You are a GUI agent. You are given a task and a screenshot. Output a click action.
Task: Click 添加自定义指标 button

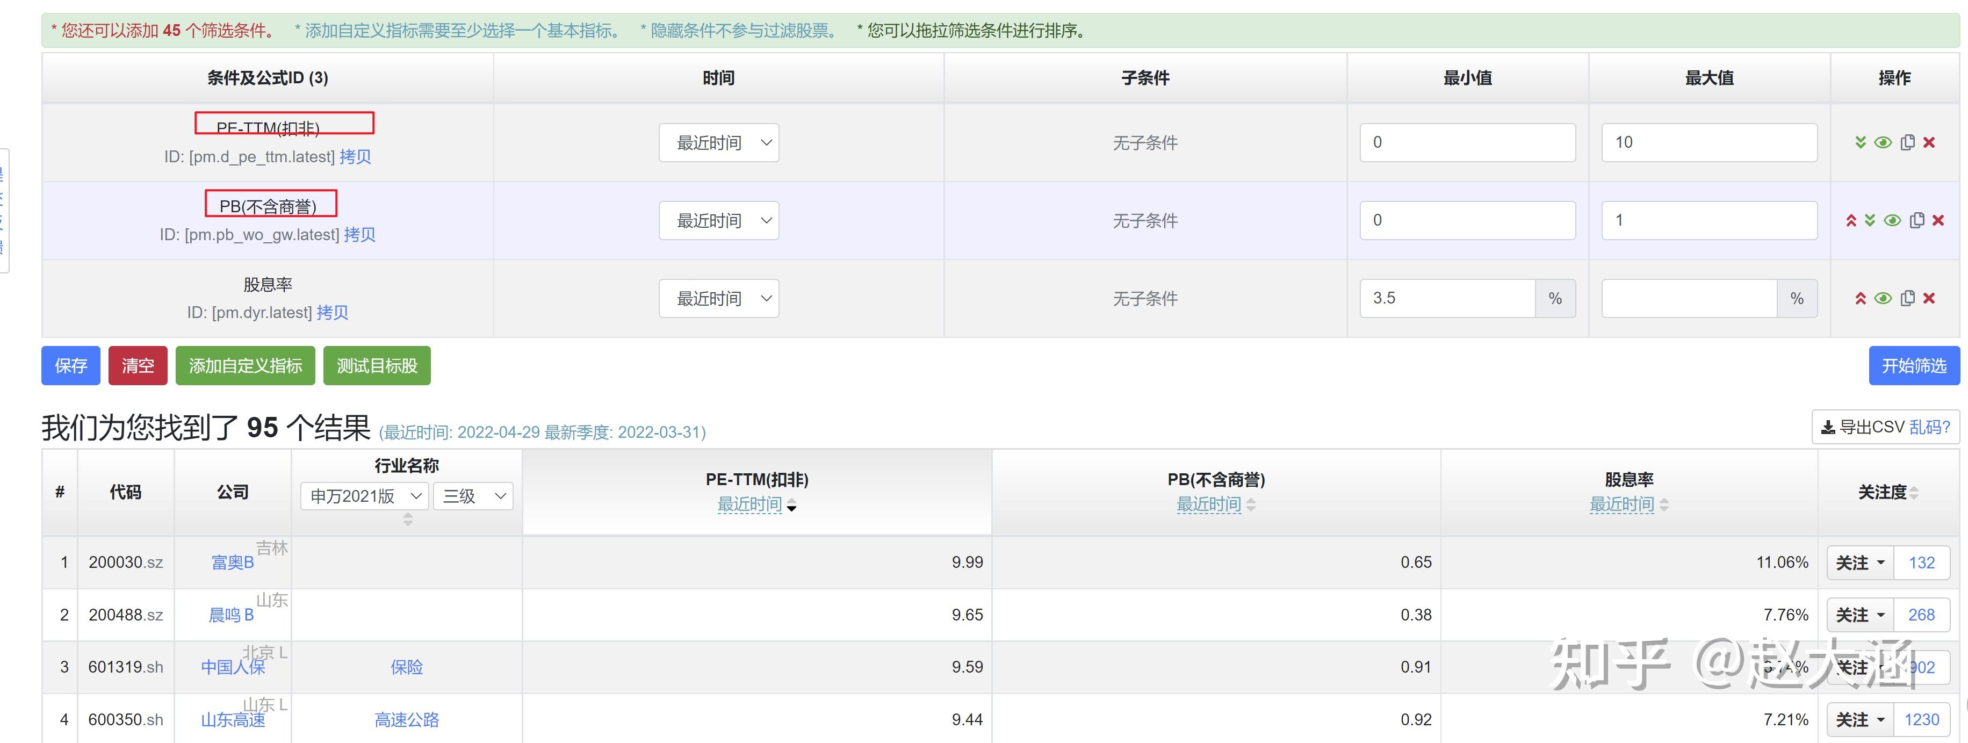click(x=245, y=366)
